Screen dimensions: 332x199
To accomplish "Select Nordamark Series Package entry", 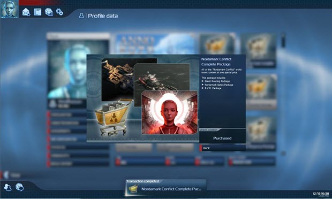I will click(x=217, y=85).
